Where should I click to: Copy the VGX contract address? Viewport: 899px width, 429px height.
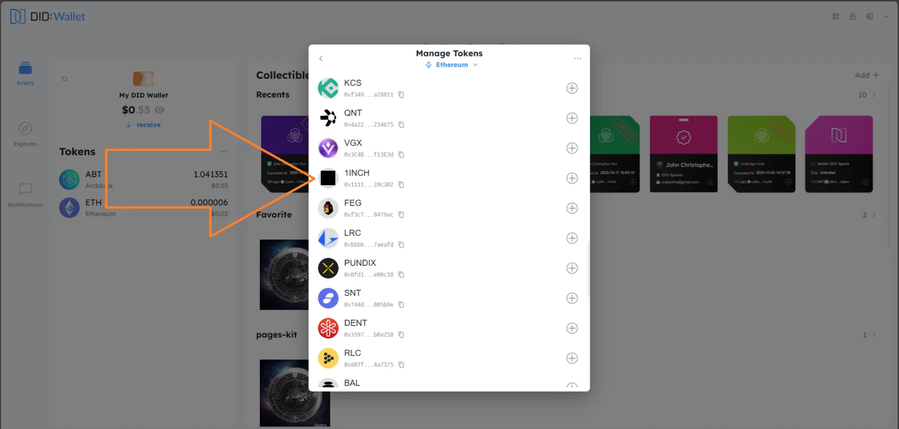(x=401, y=155)
